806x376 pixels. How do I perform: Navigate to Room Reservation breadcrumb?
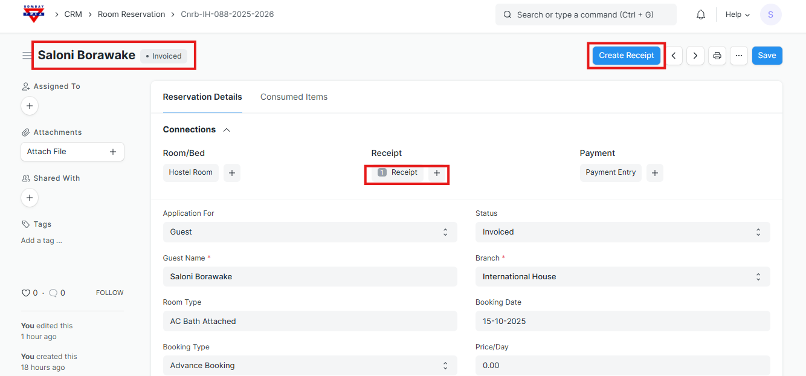131,15
